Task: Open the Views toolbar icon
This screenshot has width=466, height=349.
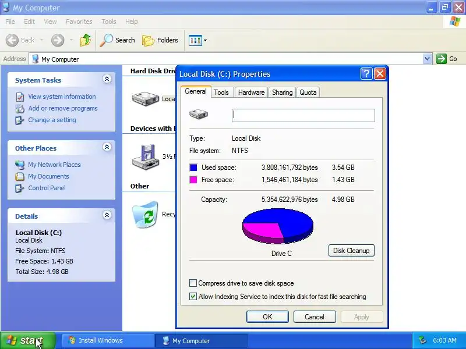Action: tap(195, 40)
